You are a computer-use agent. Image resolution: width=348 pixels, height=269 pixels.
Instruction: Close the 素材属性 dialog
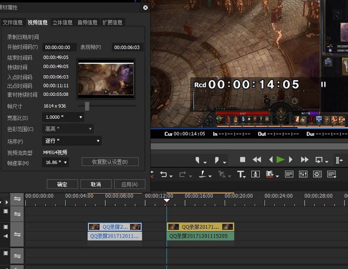tap(145, 7)
